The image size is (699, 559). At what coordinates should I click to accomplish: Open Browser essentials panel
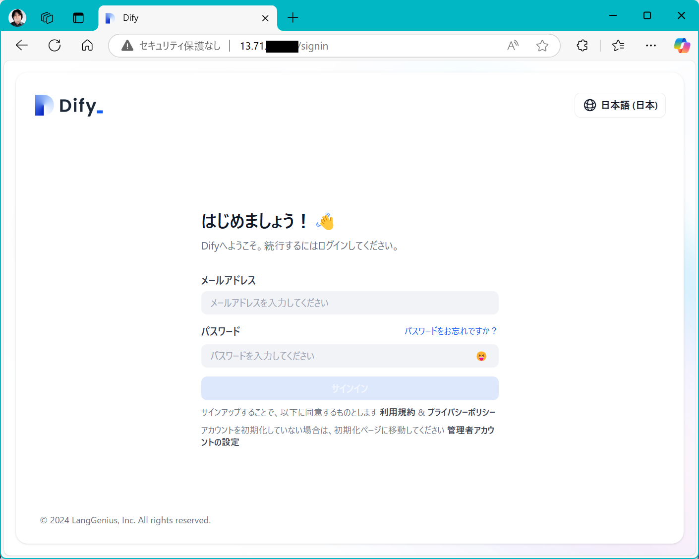pyautogui.click(x=582, y=45)
